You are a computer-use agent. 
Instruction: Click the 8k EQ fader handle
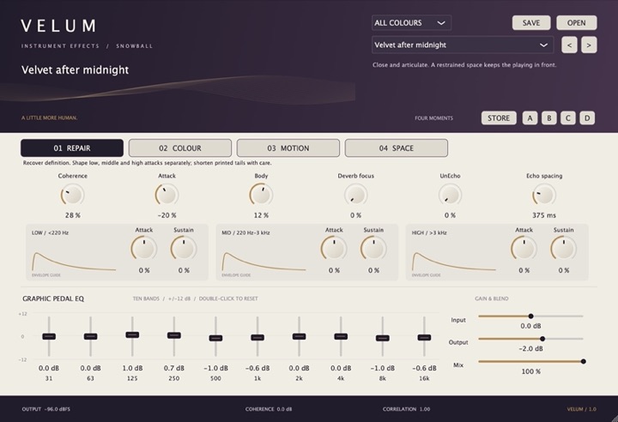click(x=382, y=338)
